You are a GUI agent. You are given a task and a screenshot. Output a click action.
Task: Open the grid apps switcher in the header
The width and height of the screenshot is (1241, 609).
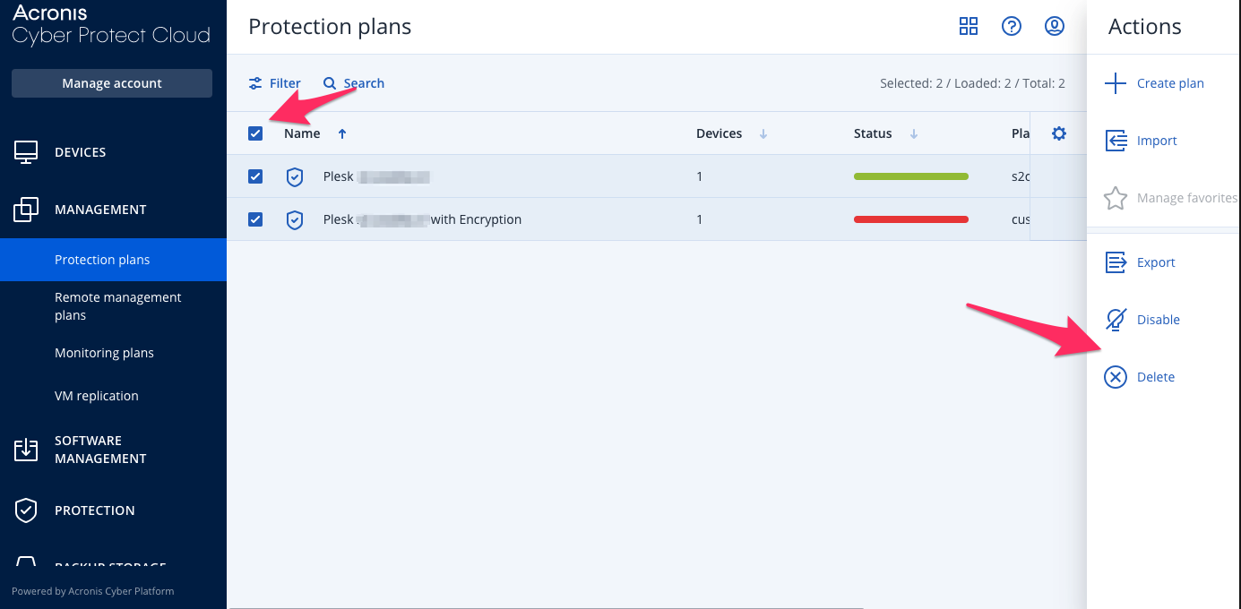point(969,26)
